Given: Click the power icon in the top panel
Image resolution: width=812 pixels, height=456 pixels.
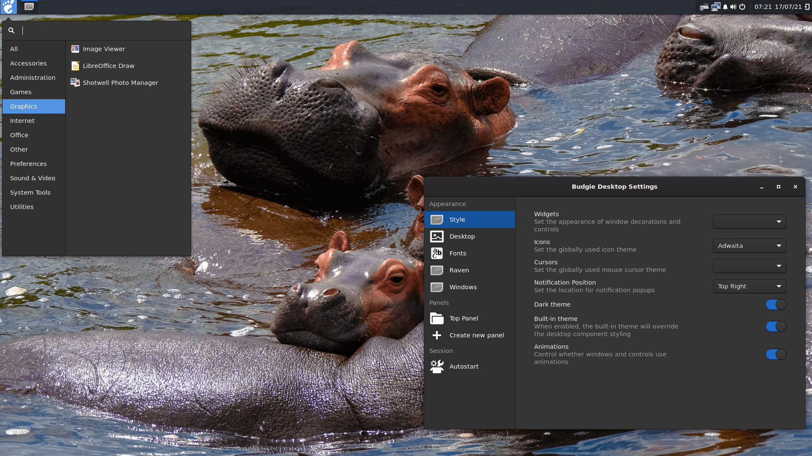Looking at the screenshot, I should [742, 7].
